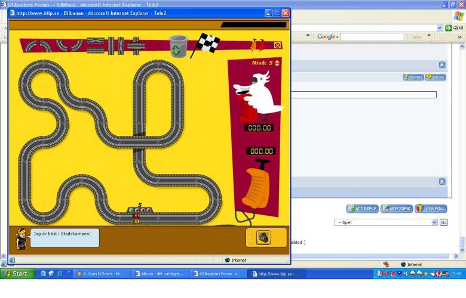
Task: Switch to http://www.blip.se taskbar item
Action: 277,274
